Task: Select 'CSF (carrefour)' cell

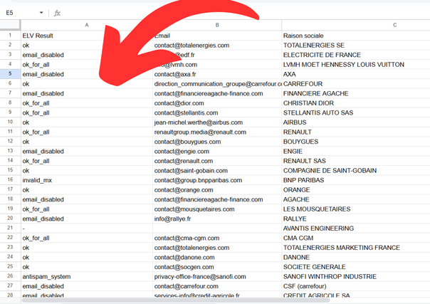Action: click(x=356, y=286)
